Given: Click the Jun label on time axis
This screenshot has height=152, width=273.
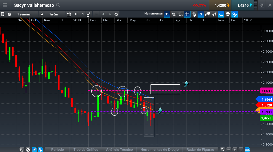Looking at the screenshot, I should point(149,20).
